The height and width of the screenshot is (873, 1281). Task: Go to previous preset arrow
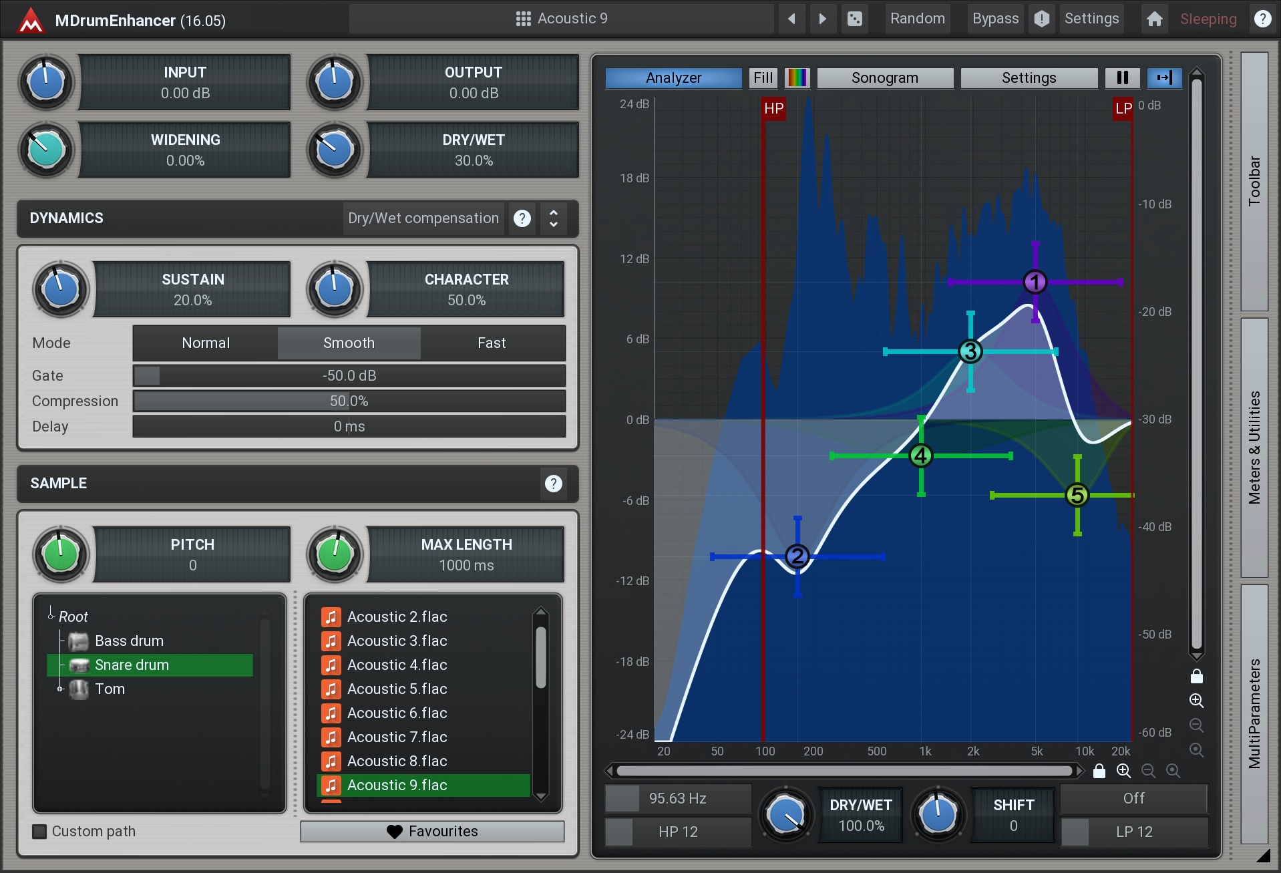[x=791, y=19]
